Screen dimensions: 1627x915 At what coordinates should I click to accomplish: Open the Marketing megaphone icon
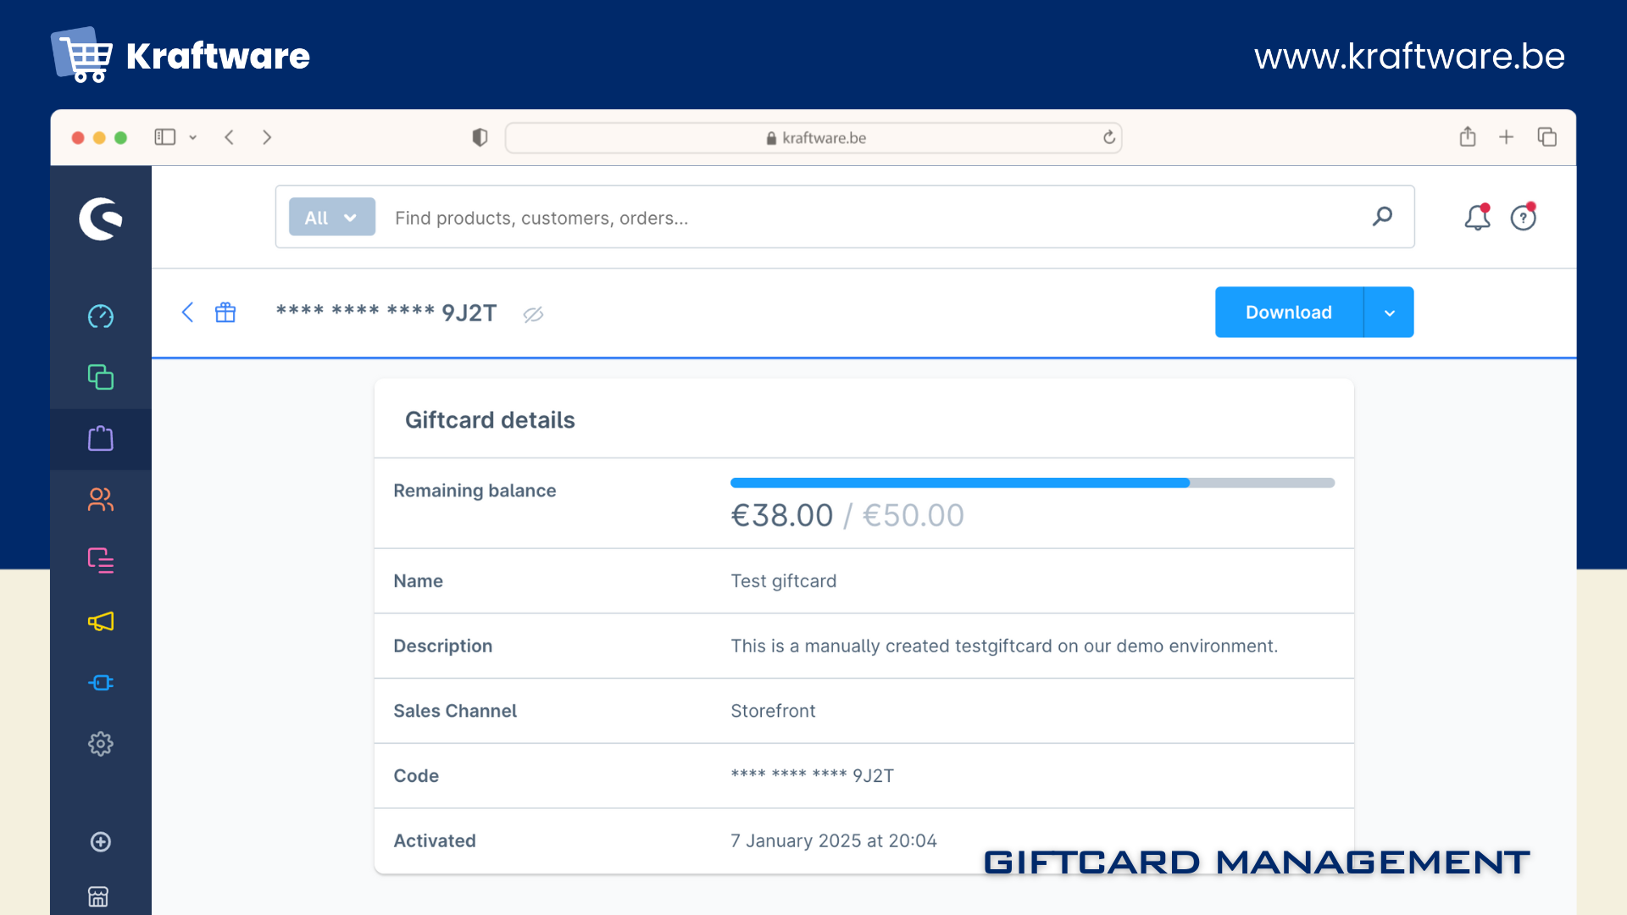[x=101, y=622]
